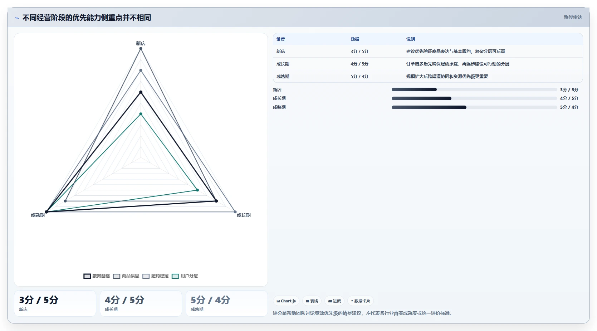Toggle the 商品信息 dataset legend swatch
597x331 pixels.
[x=117, y=276]
